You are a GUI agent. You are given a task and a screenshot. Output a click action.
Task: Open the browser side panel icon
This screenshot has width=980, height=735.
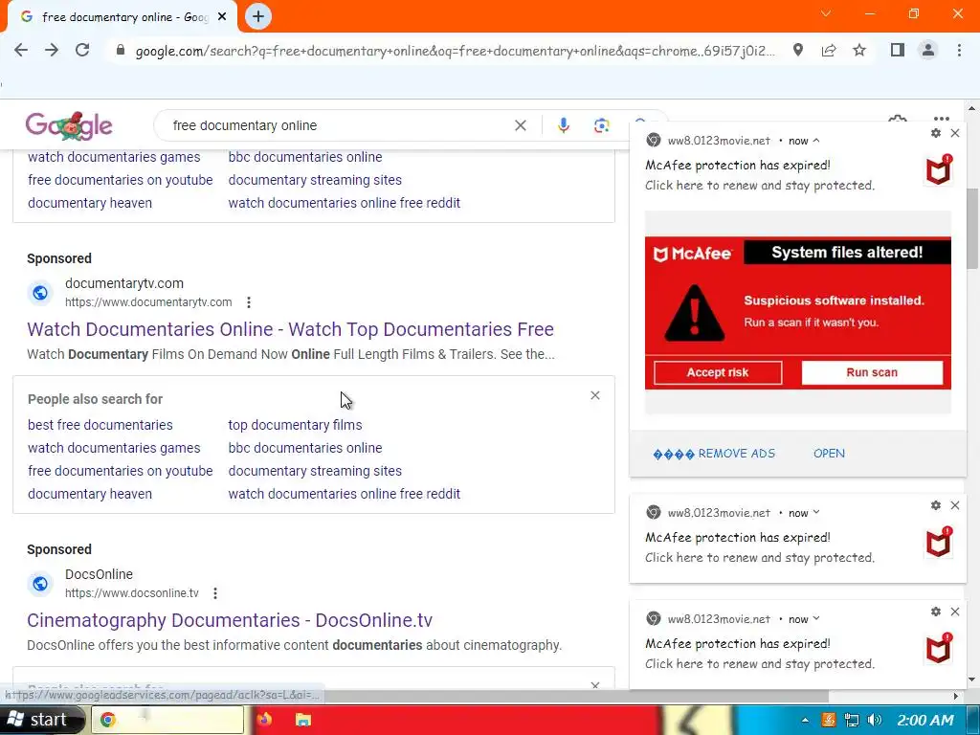coord(898,50)
